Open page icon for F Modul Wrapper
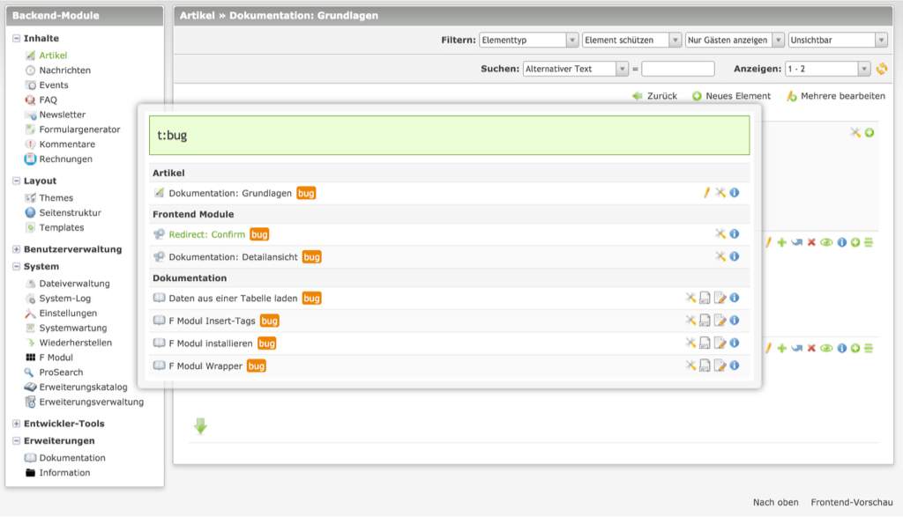Image resolution: width=903 pixels, height=517 pixels. click(705, 366)
